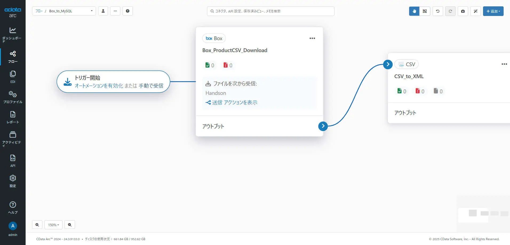Redo the last undone change
Screen dimensions: 510x245
(450, 11)
